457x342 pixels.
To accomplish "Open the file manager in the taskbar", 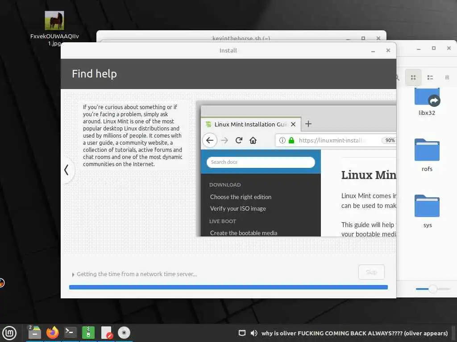I will (x=34, y=332).
